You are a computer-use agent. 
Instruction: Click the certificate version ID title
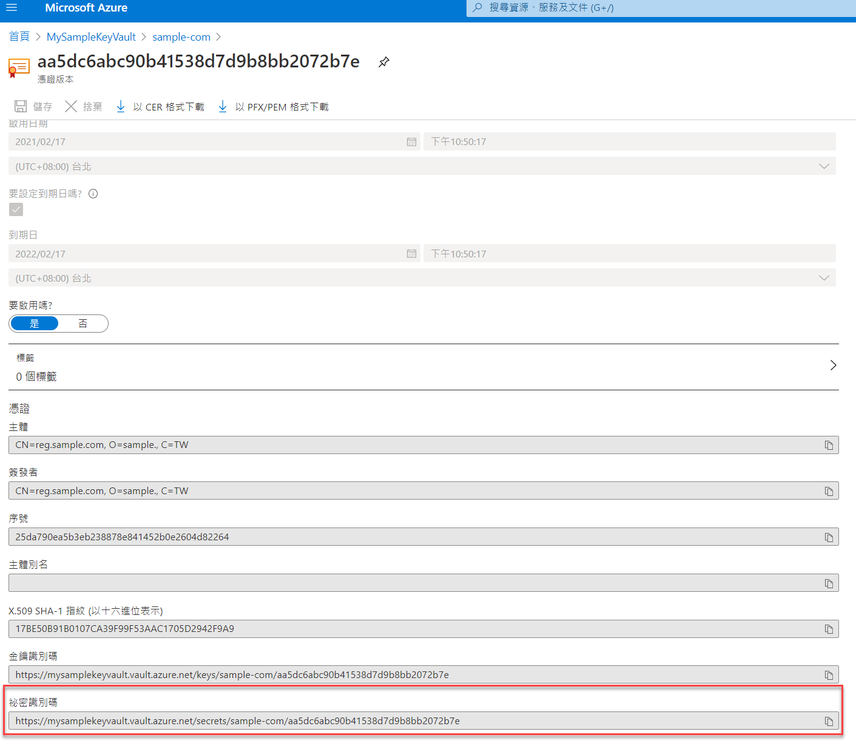(198, 61)
